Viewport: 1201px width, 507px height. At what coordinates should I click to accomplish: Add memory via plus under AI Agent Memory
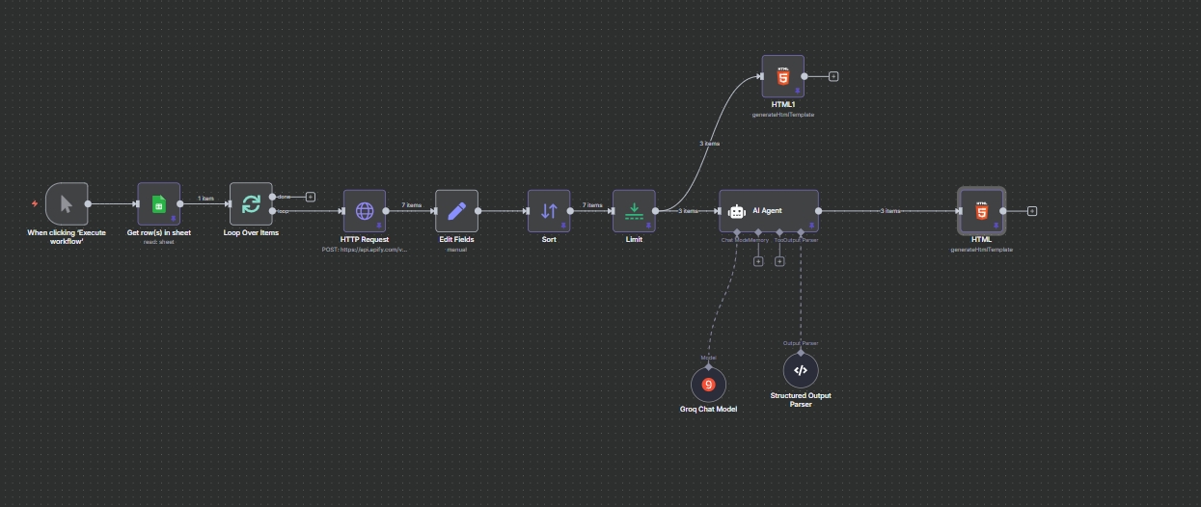tap(758, 260)
